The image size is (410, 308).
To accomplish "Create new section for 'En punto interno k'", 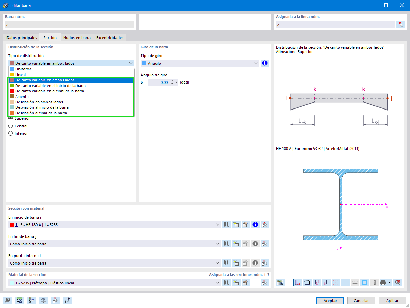I will click(236, 263).
